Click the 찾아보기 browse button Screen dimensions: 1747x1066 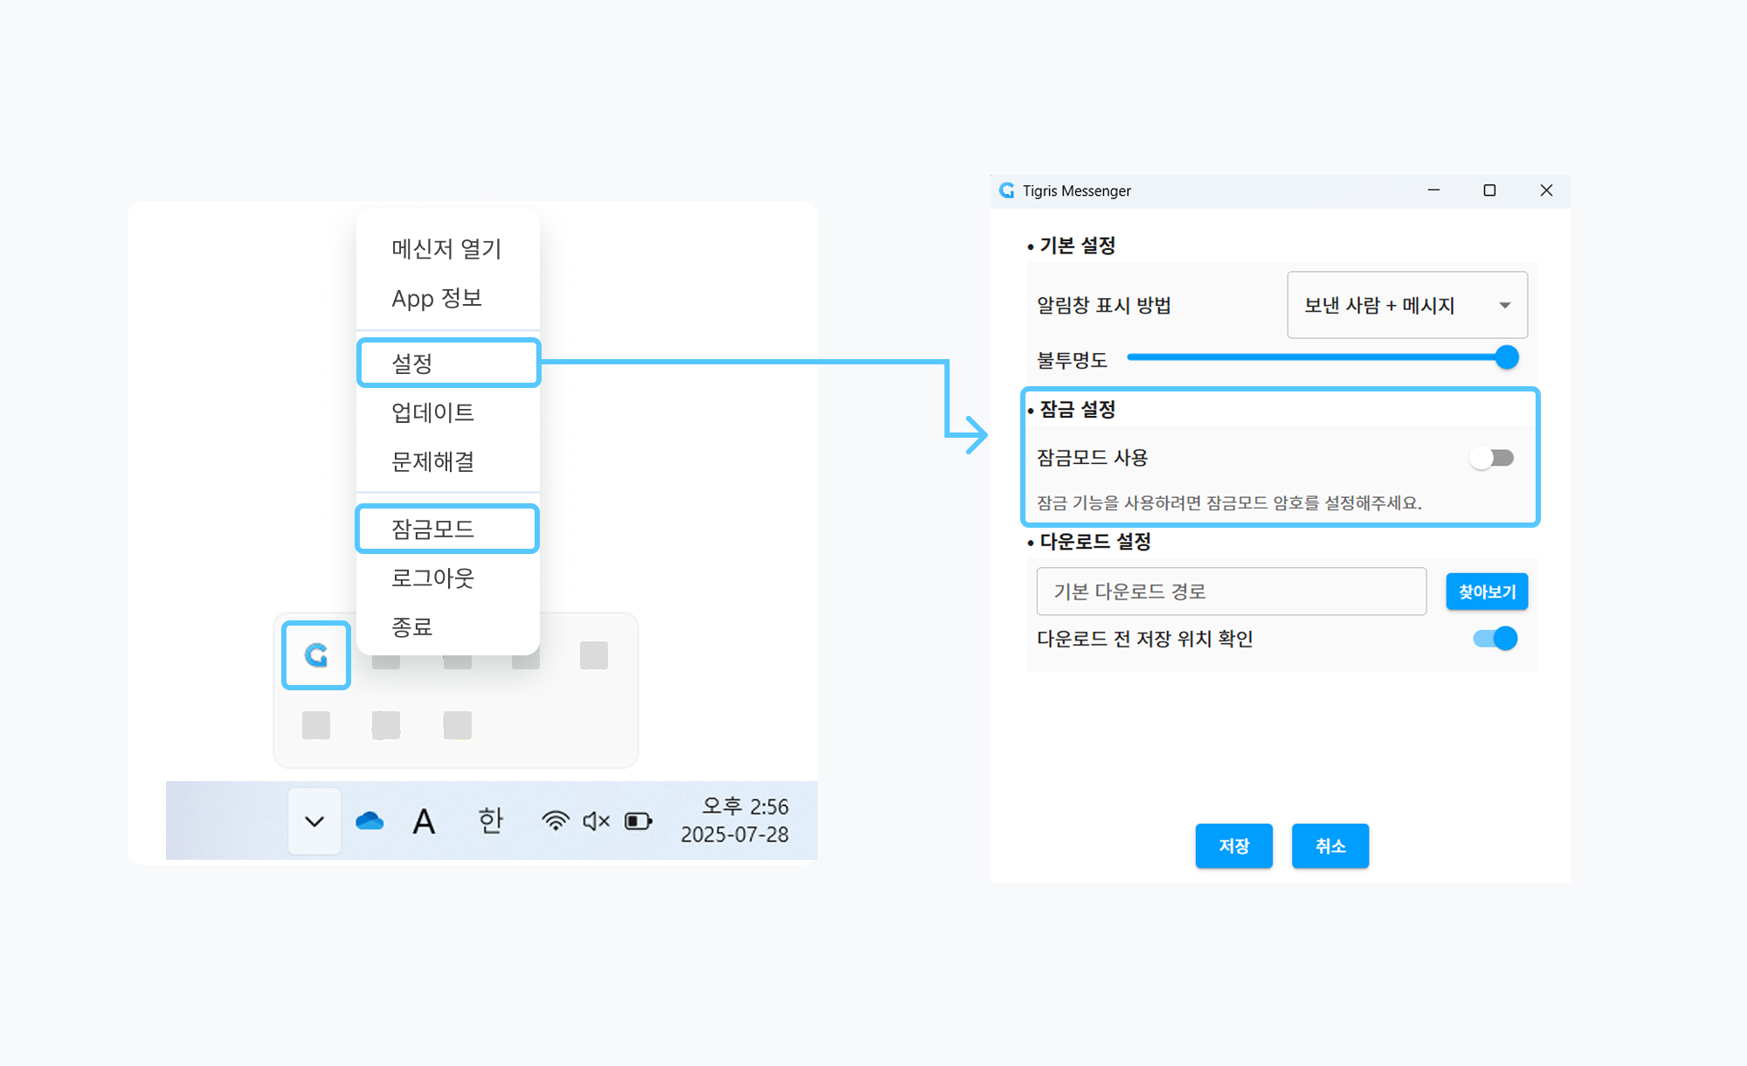1486,592
